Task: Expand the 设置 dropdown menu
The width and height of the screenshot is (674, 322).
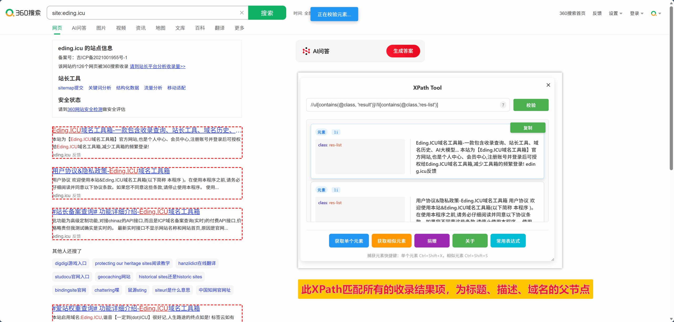Action: (615, 13)
